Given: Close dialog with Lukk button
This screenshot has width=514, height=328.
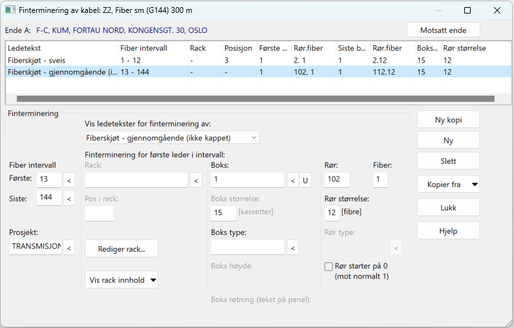Looking at the screenshot, I should click(448, 207).
